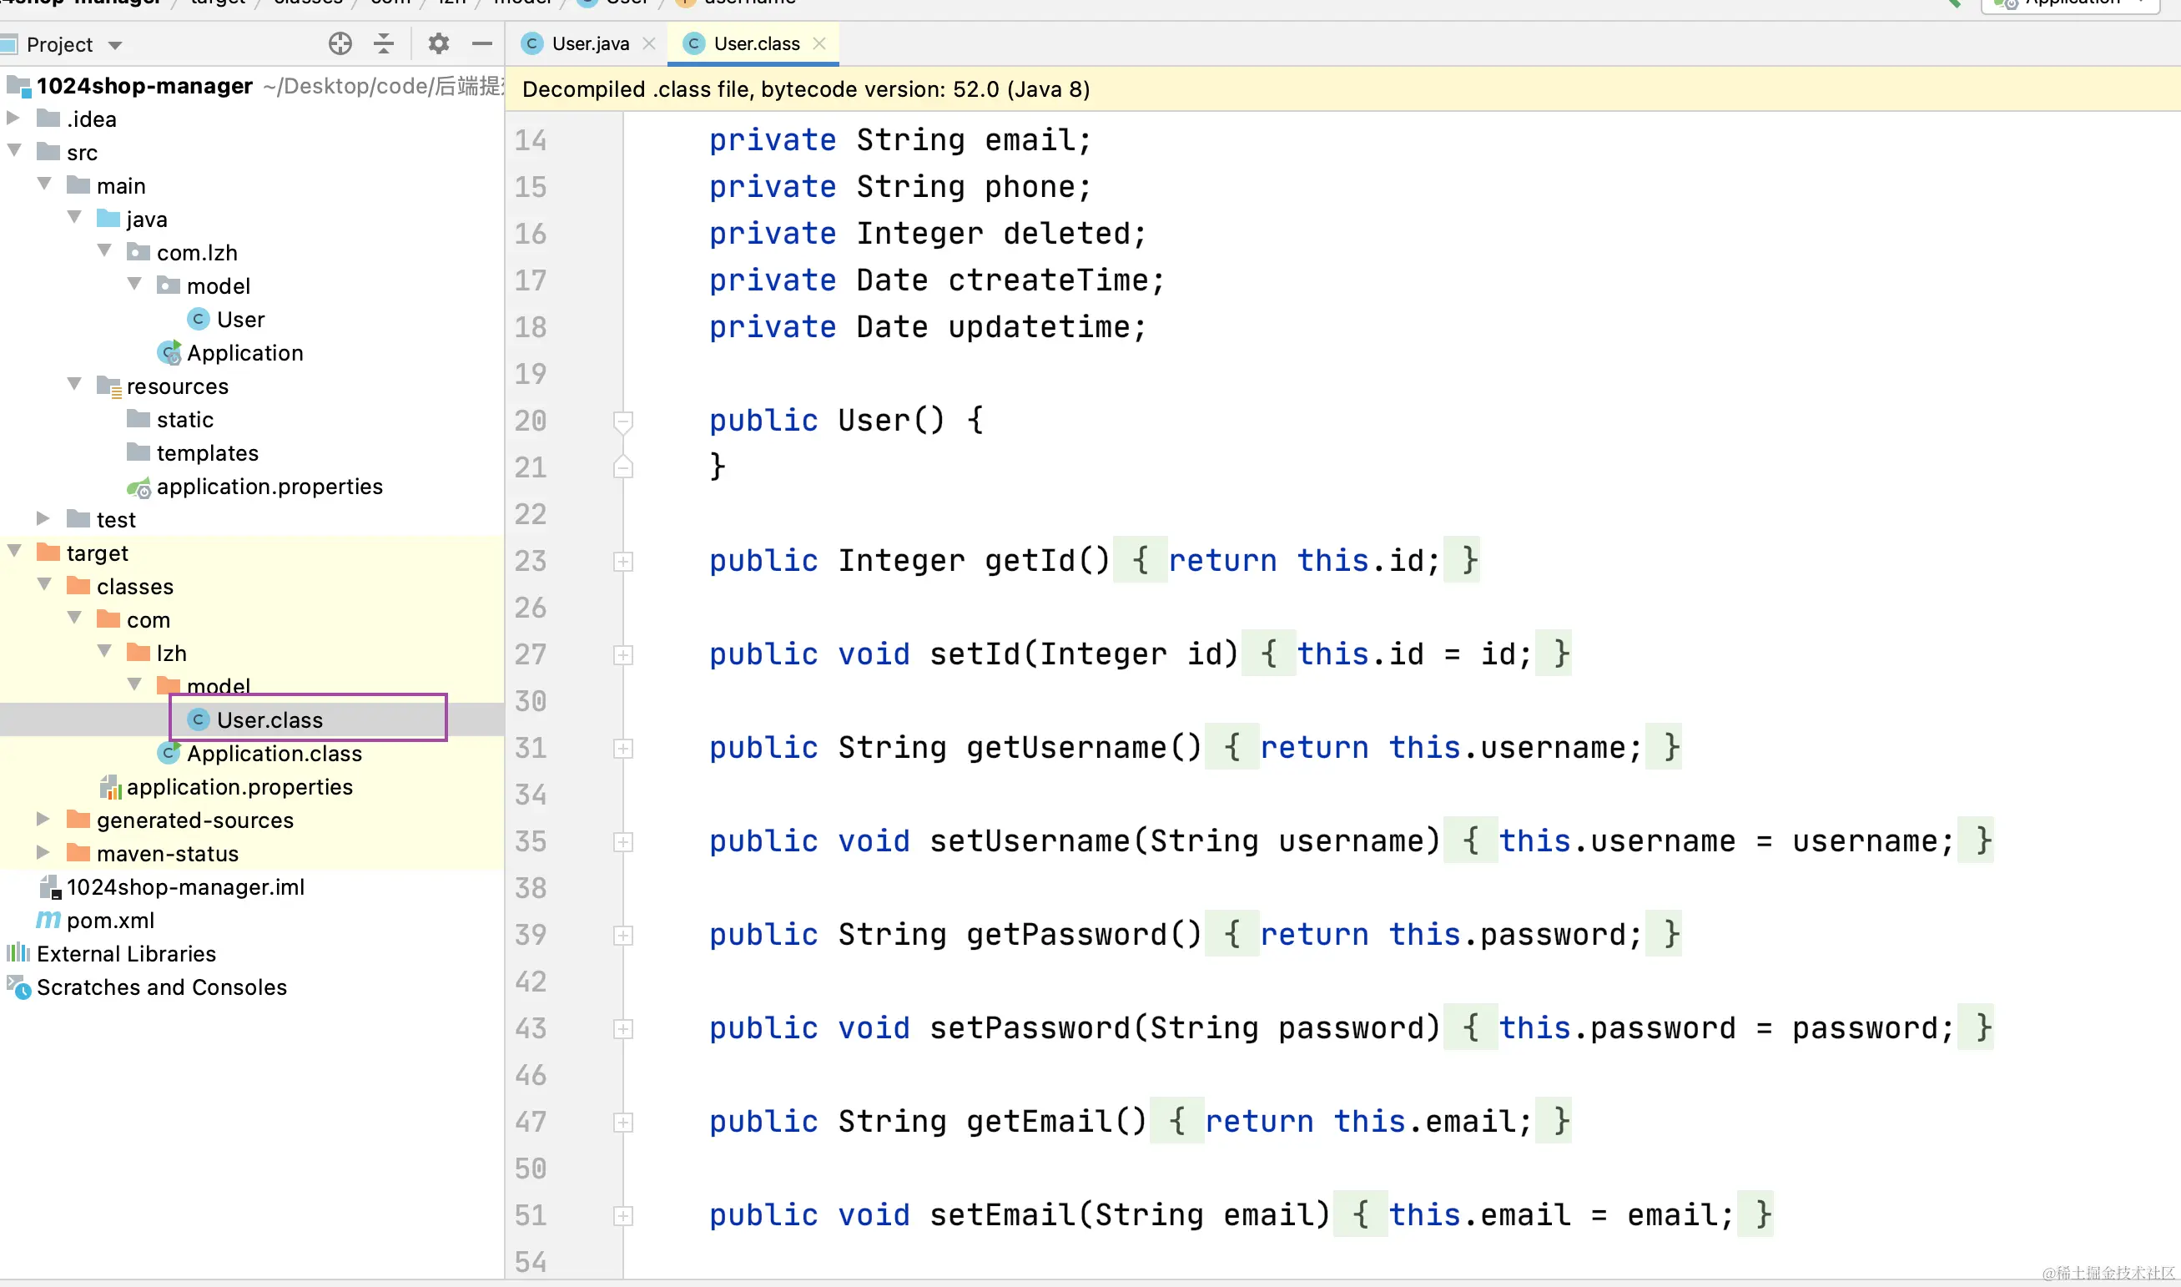Expand the generated-sources folder
The height and width of the screenshot is (1287, 2181).
[43, 820]
